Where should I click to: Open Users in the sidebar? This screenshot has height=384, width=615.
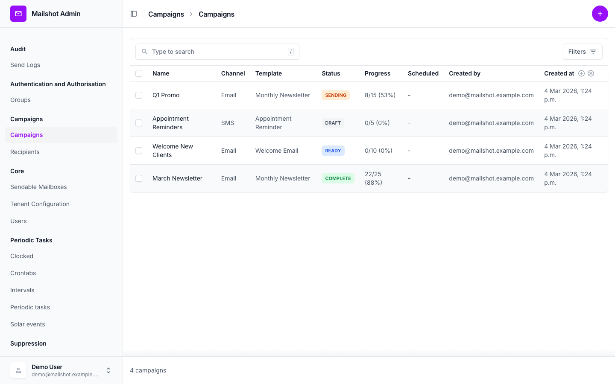click(x=18, y=221)
